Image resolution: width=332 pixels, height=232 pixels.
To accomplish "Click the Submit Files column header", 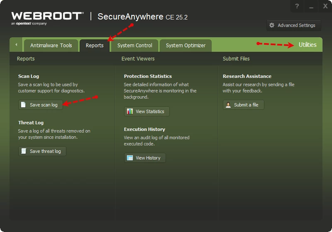I will pyautogui.click(x=236, y=59).
